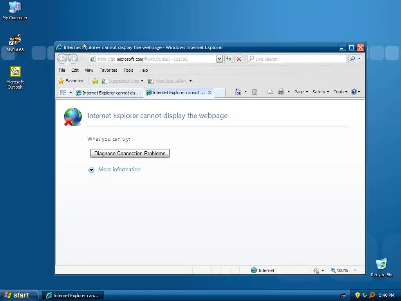
Task: Expand the Home button dropdown arrow
Action: pos(246,92)
